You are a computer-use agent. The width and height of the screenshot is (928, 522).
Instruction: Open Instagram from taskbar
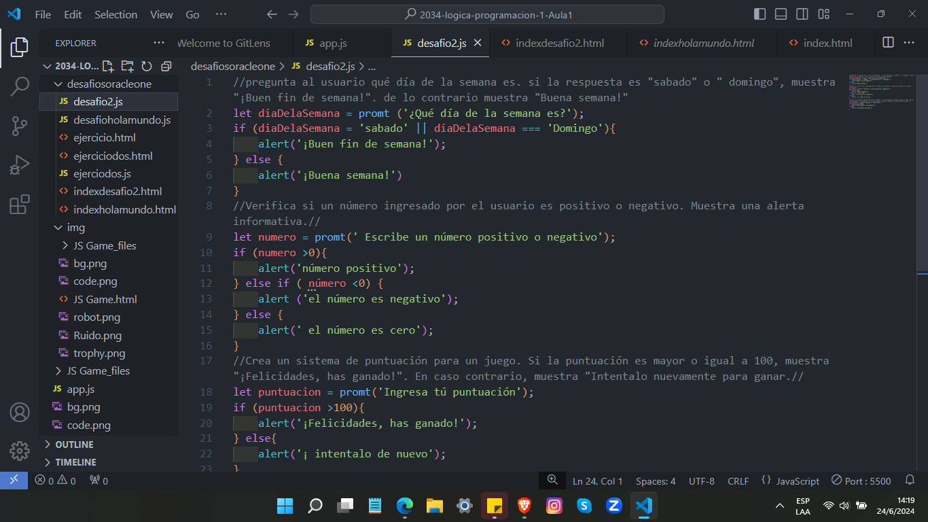click(554, 506)
